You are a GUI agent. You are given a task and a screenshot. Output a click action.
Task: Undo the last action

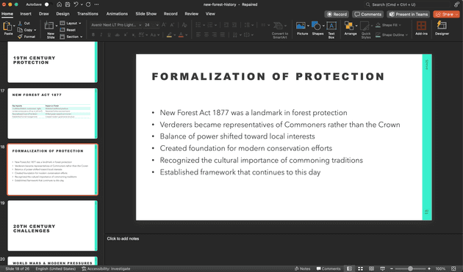(x=76, y=4)
